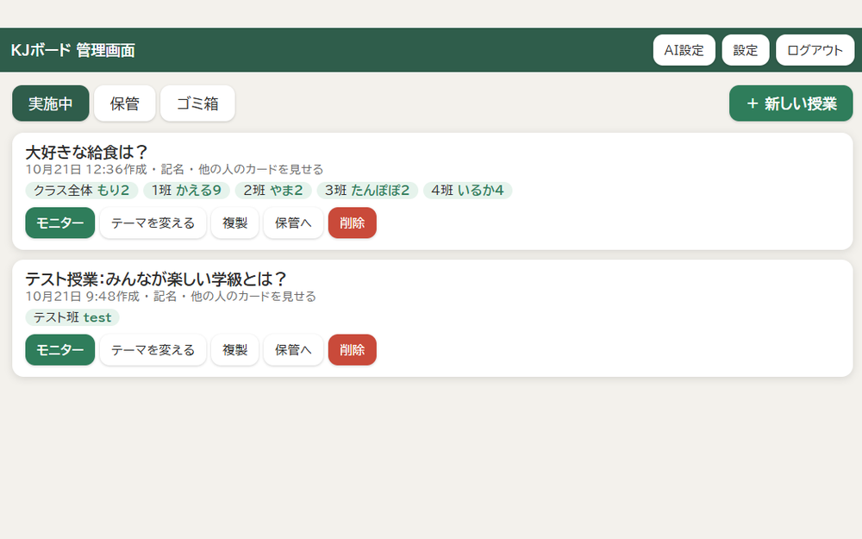Switch to the 実施中 tab

[51, 103]
